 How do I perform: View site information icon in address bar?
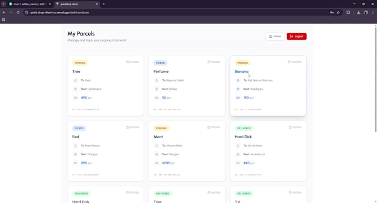coord(27,13)
